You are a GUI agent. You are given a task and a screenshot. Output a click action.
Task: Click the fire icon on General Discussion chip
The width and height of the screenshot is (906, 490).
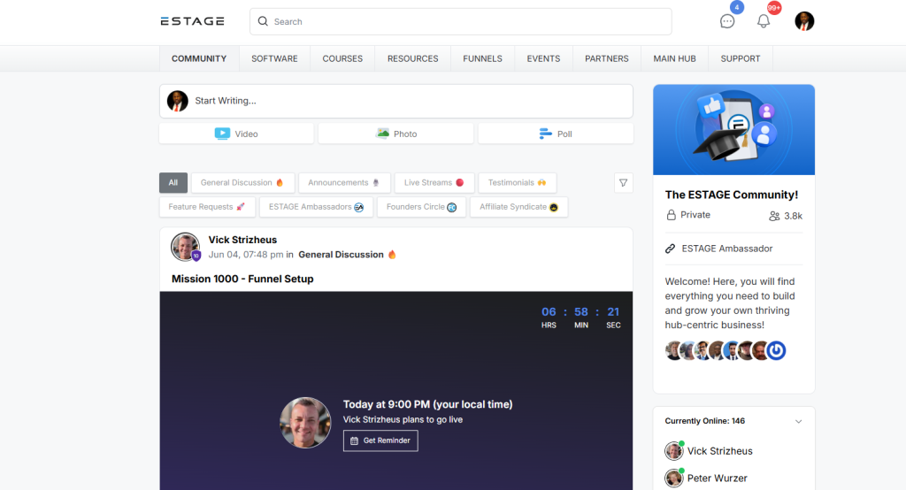[280, 182]
